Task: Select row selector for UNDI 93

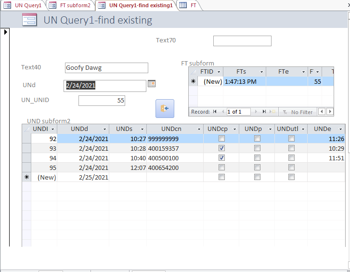Action: pyautogui.click(x=26, y=148)
